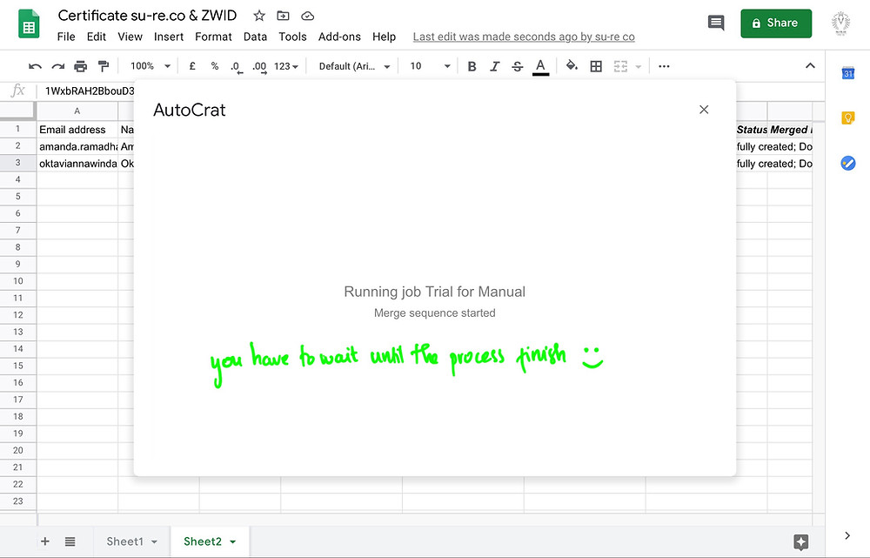Check the cloud save status icon
870x558 pixels.
307,16
